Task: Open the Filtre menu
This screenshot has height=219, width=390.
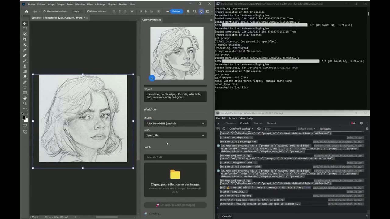Action: 90,5
